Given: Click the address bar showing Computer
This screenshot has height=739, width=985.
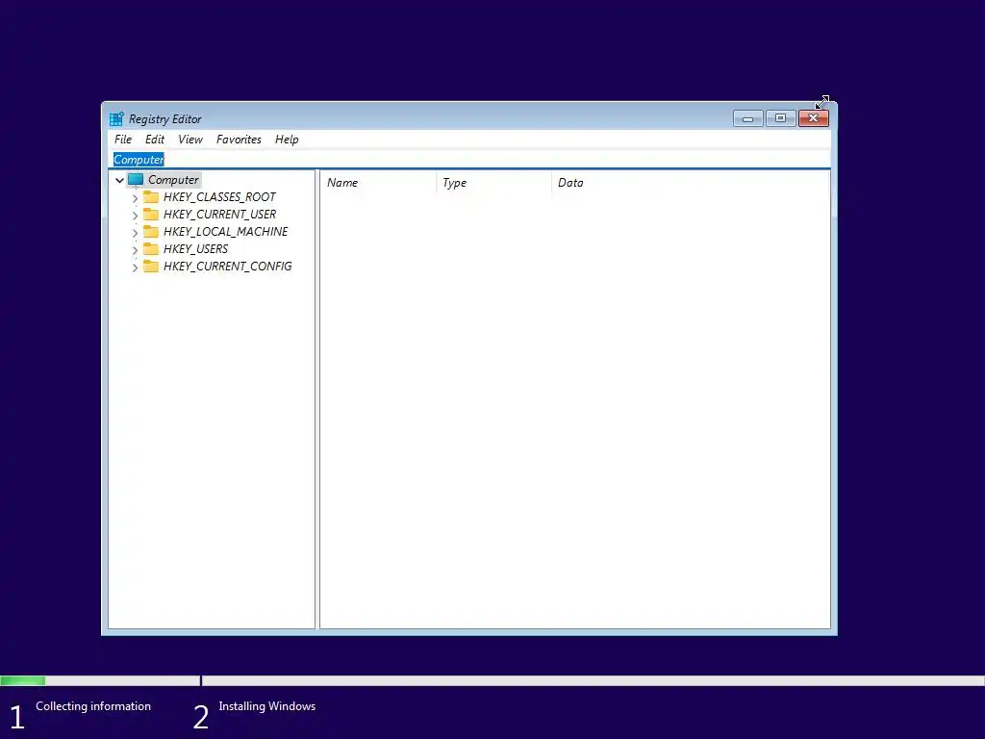Looking at the screenshot, I should click(x=471, y=160).
